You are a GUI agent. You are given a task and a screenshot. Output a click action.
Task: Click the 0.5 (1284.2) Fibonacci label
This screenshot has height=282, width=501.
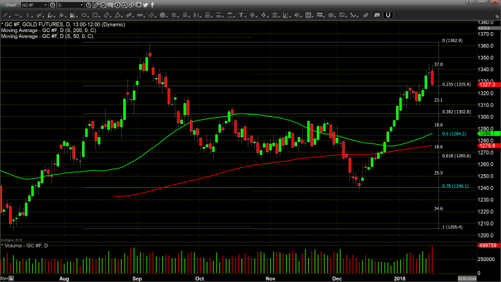tap(454, 134)
